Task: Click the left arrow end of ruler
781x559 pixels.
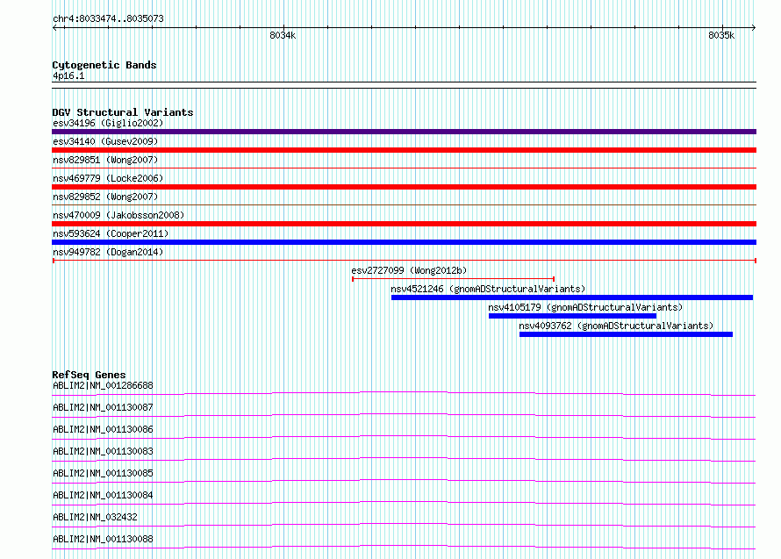Action: click(x=54, y=28)
